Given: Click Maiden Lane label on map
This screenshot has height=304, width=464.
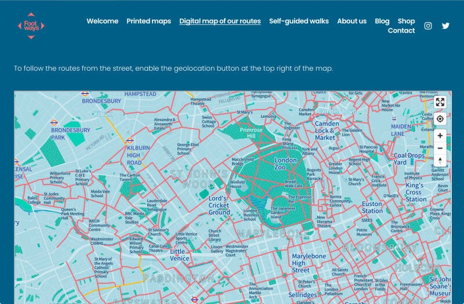Looking at the screenshot, I should coord(401,130).
